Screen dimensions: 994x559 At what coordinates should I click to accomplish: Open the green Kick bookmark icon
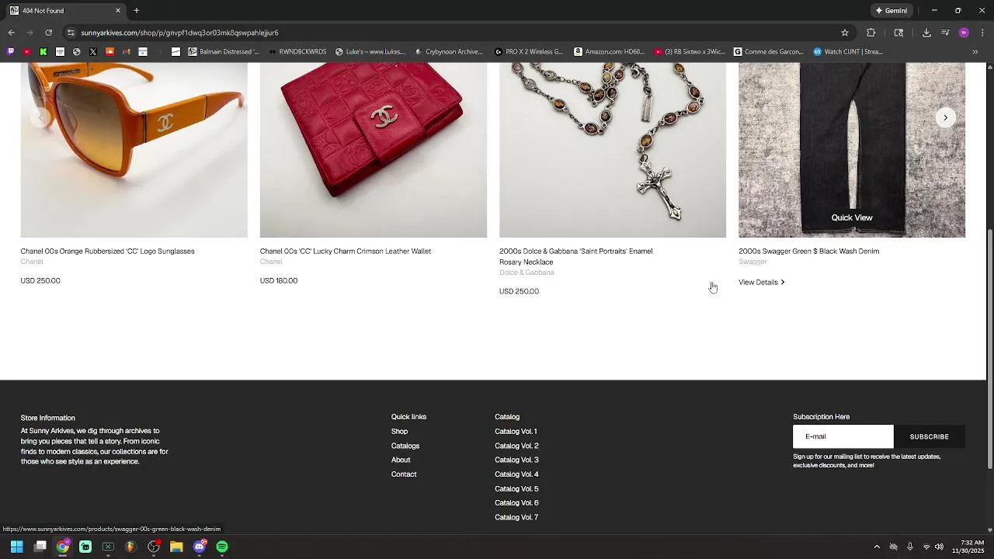point(43,52)
